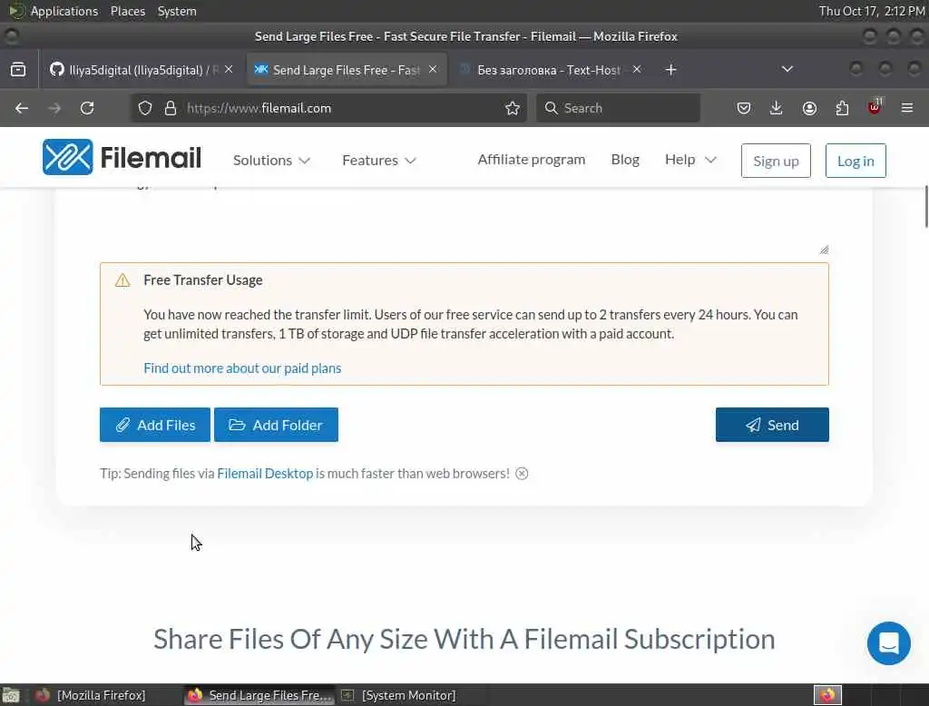Click the URL address bar

328,108
